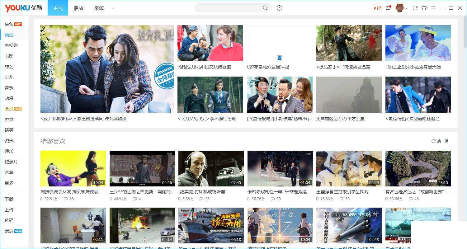Switch to the 来疯 tab
The image size is (467, 249).
(99, 8)
